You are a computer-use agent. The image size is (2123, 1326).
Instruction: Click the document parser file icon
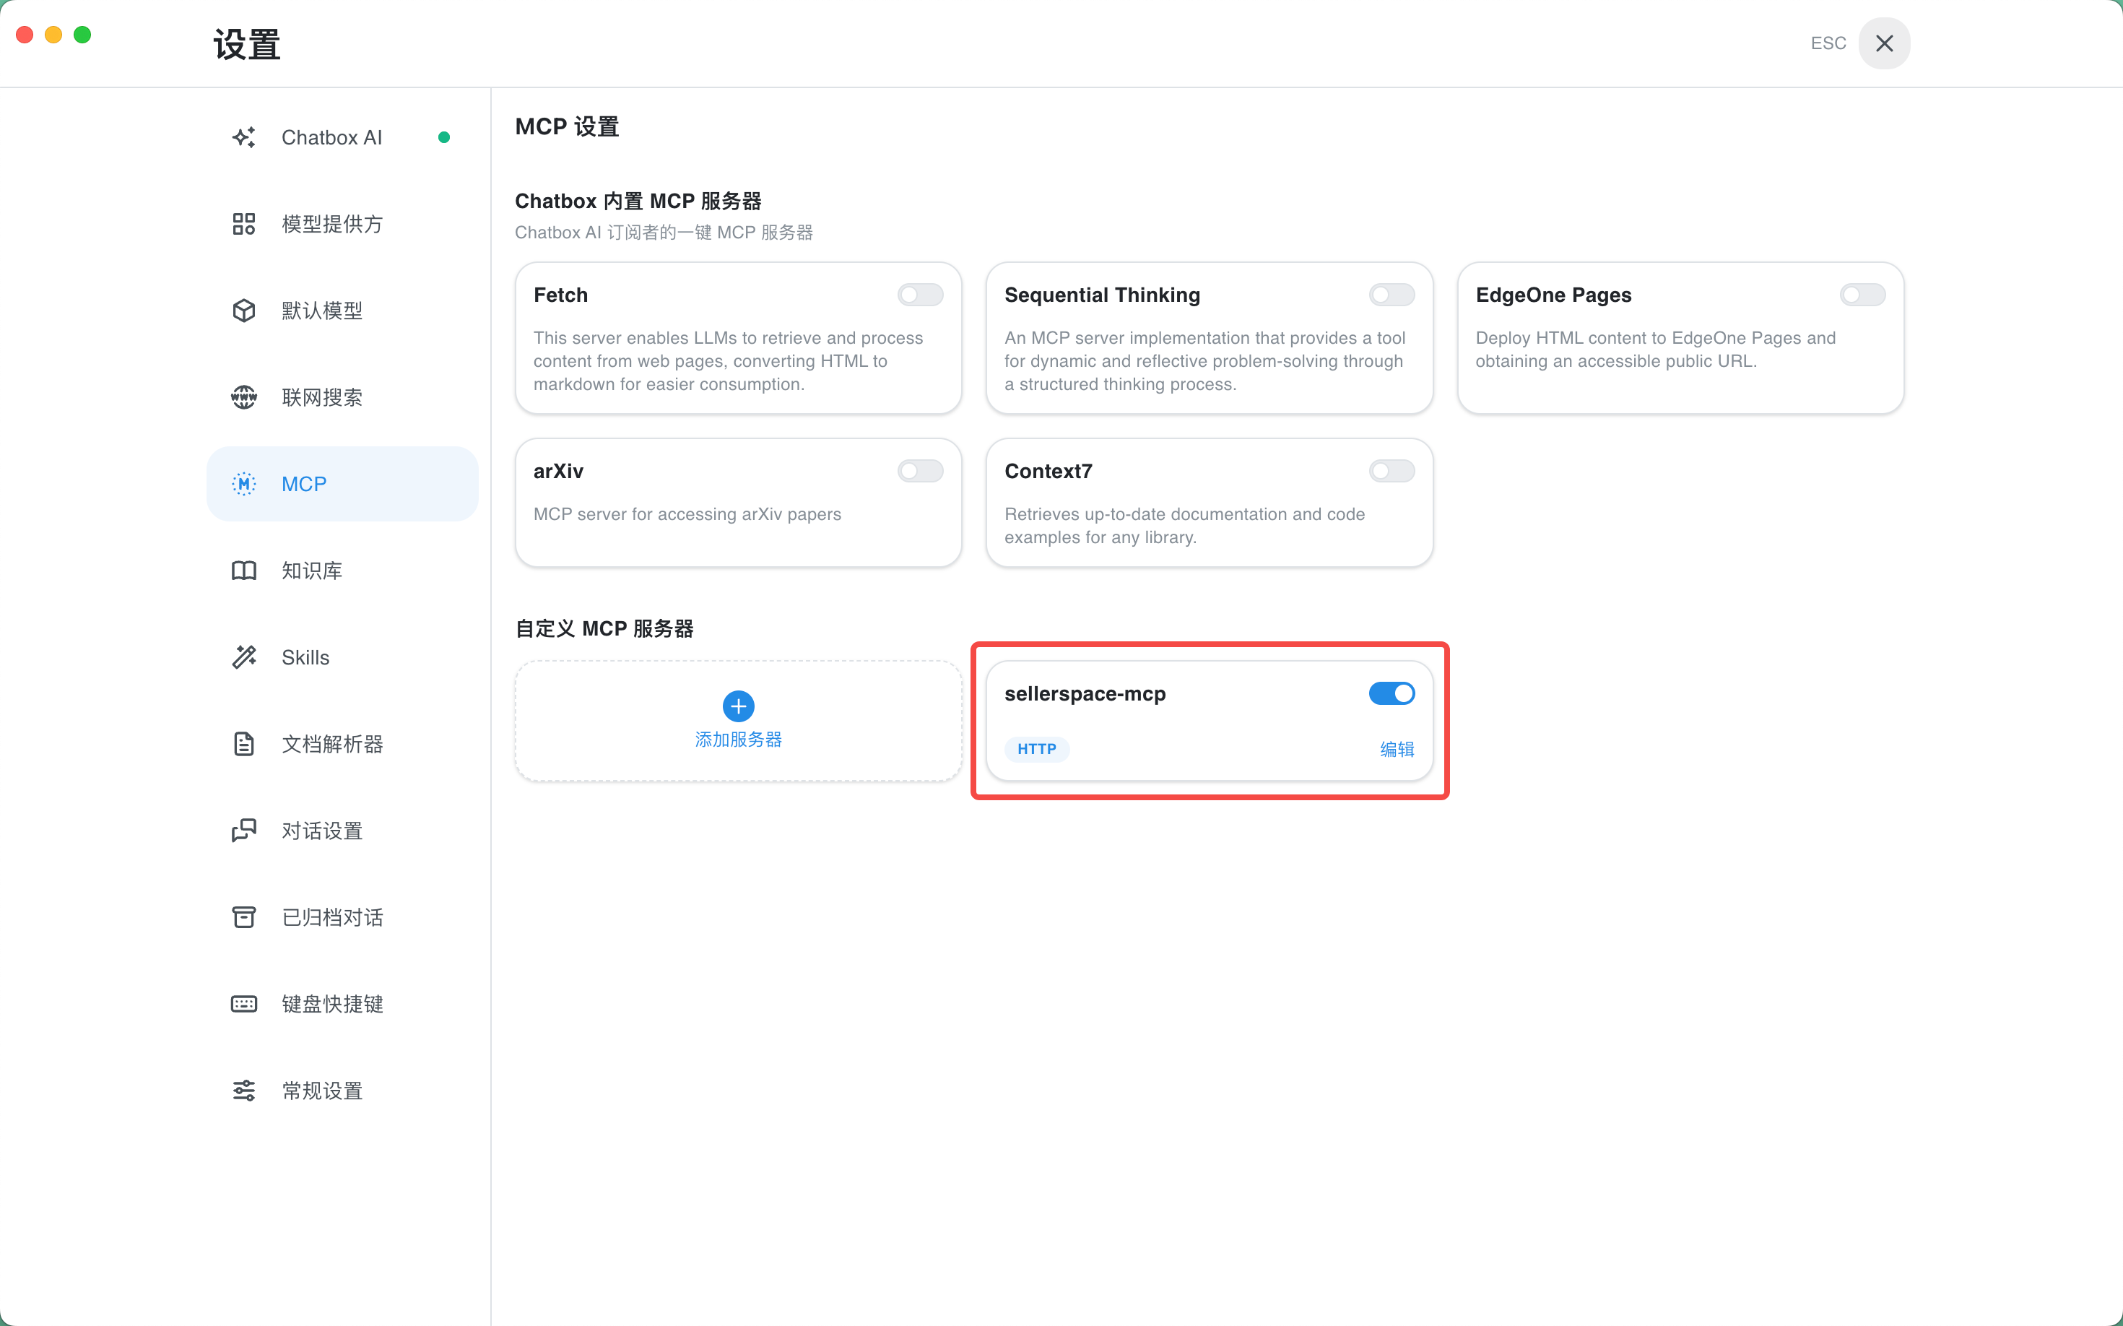(x=244, y=745)
